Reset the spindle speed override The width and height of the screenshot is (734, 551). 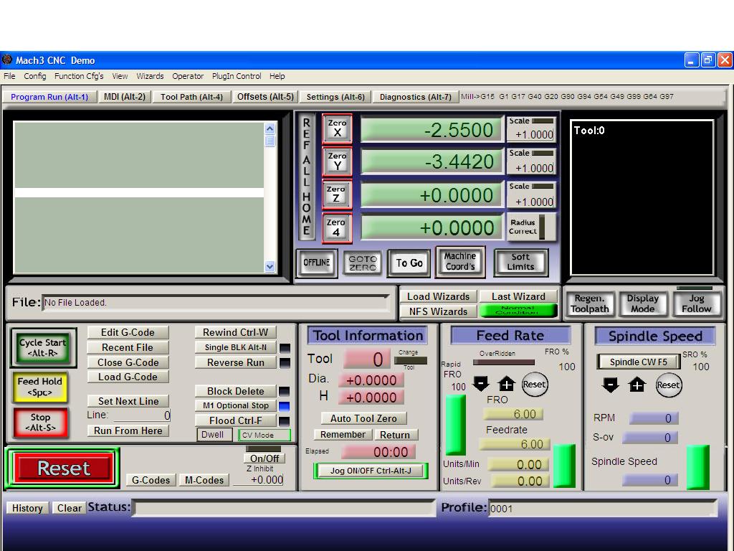pyautogui.click(x=668, y=385)
